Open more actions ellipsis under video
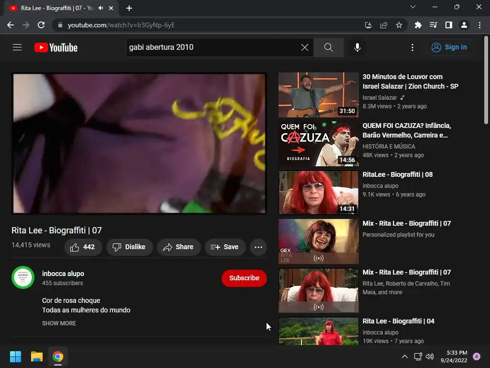 258,247
